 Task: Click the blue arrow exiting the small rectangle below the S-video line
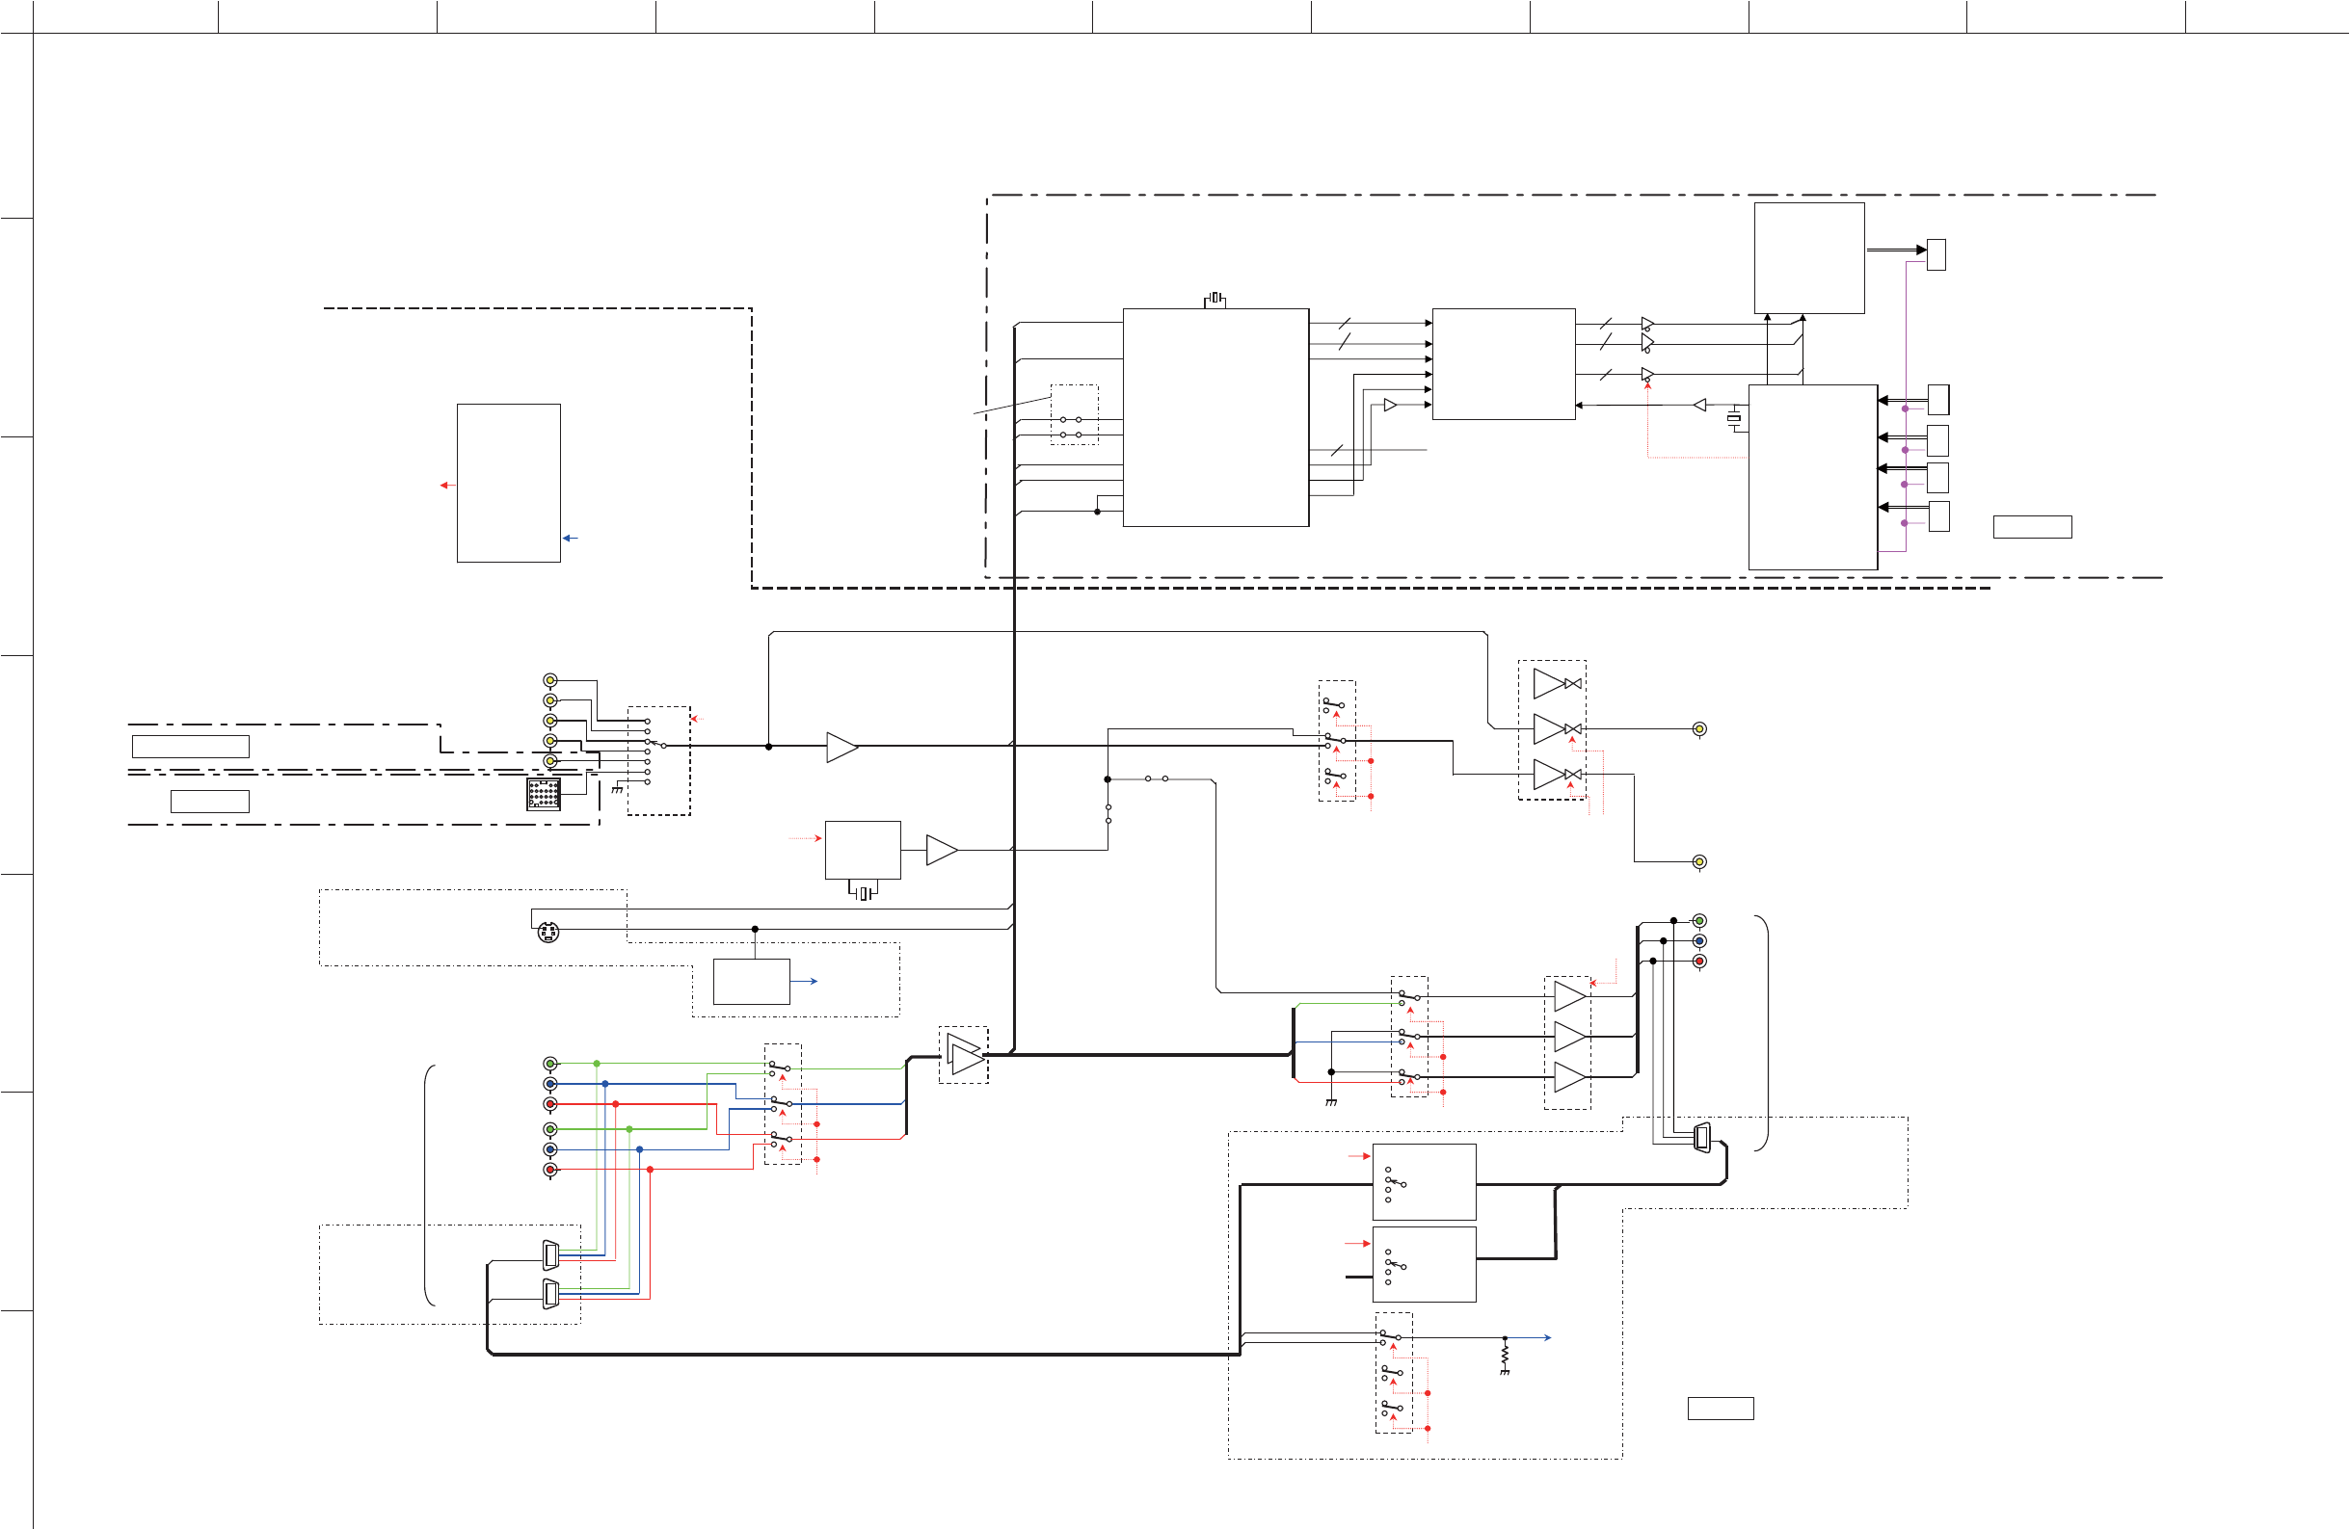805,981
